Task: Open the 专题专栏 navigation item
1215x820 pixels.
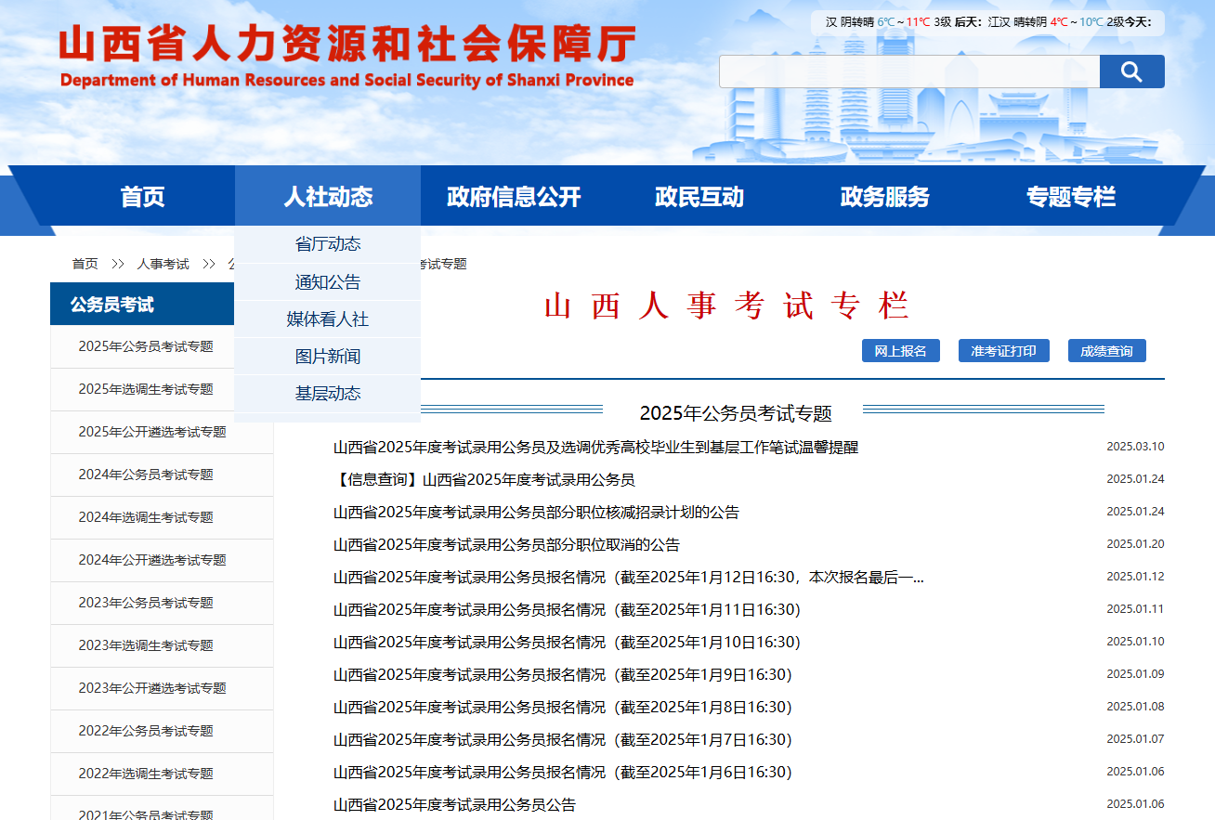Action: (x=1070, y=197)
